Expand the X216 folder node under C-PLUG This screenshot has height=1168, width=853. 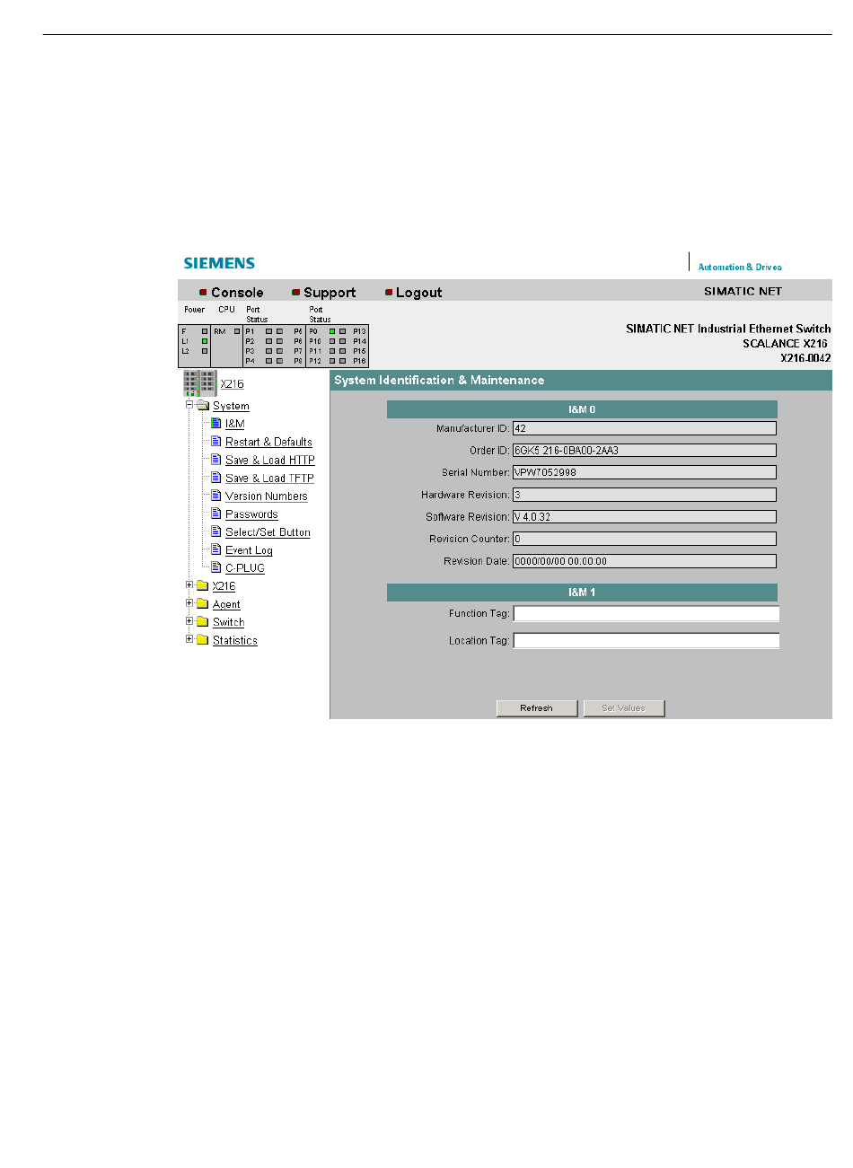189,585
